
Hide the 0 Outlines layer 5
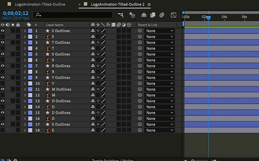coord(3,54)
